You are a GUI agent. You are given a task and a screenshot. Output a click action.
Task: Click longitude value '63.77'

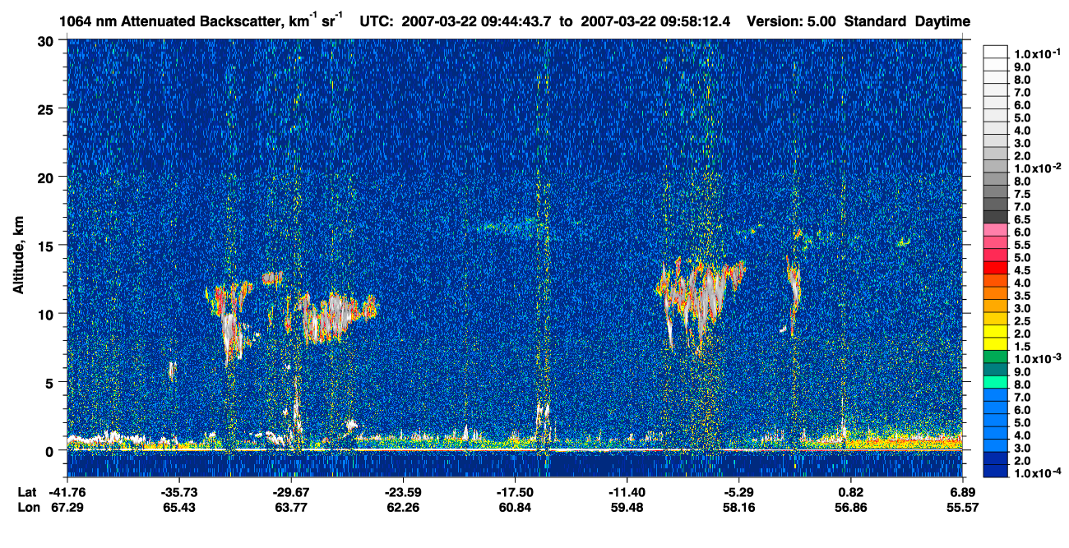click(289, 508)
